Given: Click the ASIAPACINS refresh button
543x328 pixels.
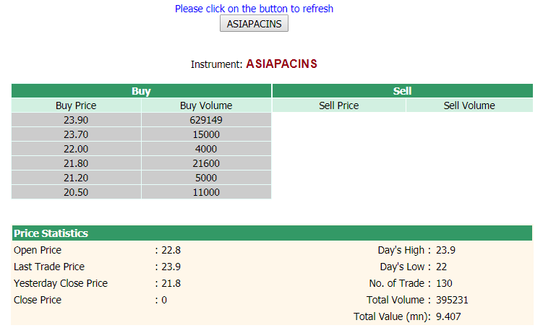Looking at the screenshot, I should [x=254, y=24].
